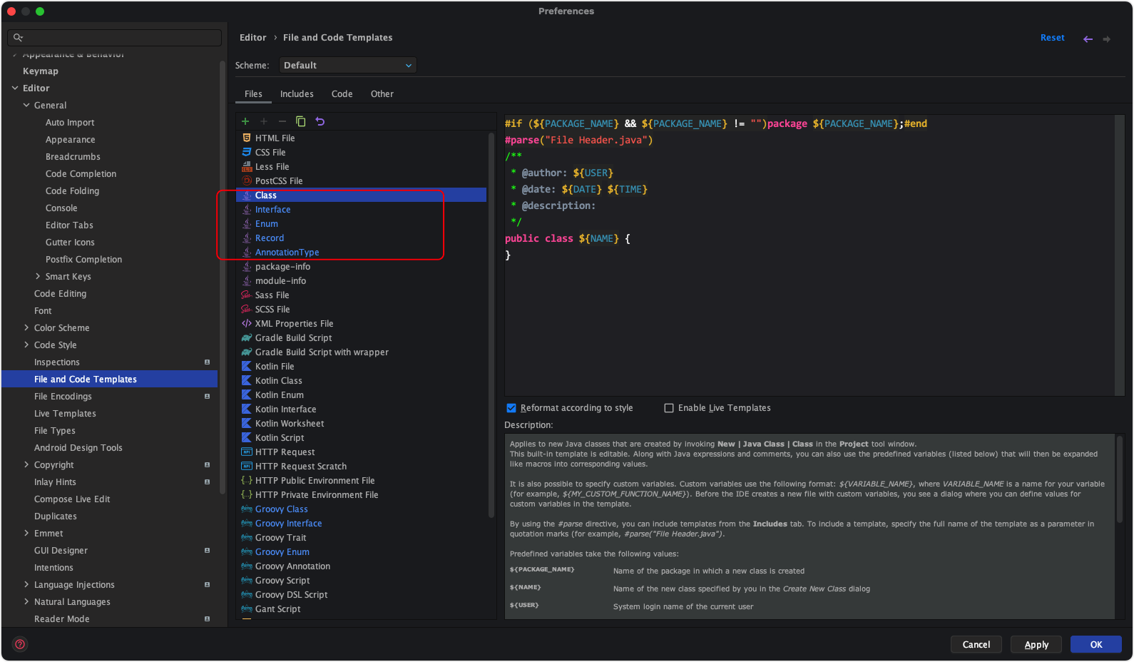
Task: Expand the Color Scheme node
Action: pyautogui.click(x=26, y=328)
